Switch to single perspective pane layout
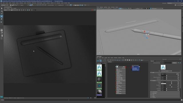The image size is (183, 103). (x=2, y=30)
